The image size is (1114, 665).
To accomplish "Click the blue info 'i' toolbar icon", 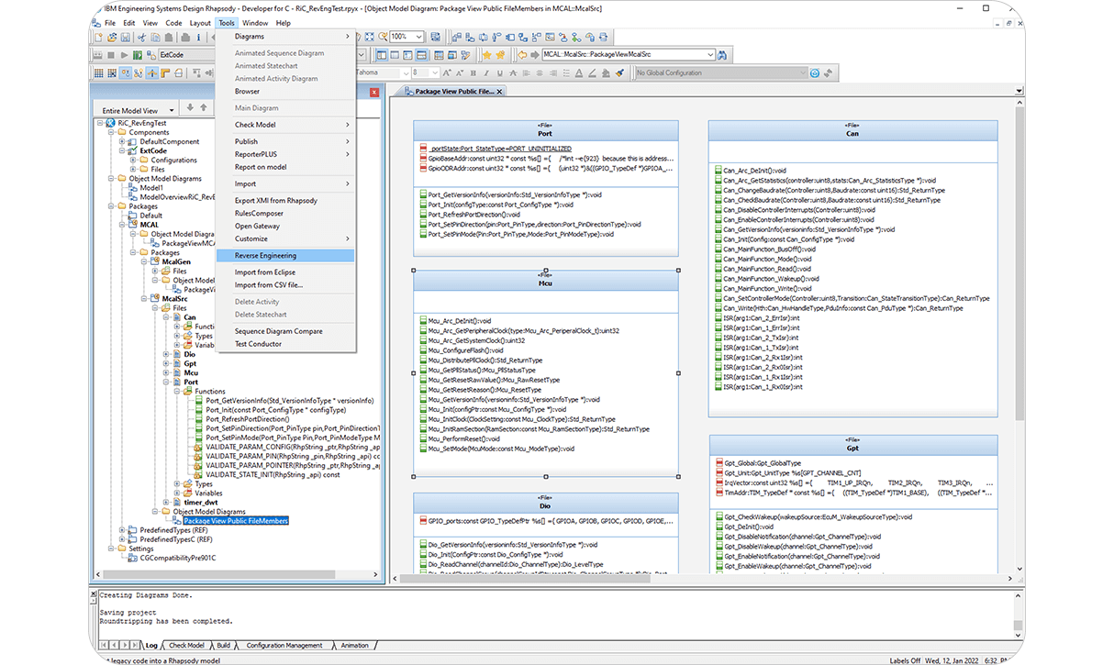I will 198,38.
